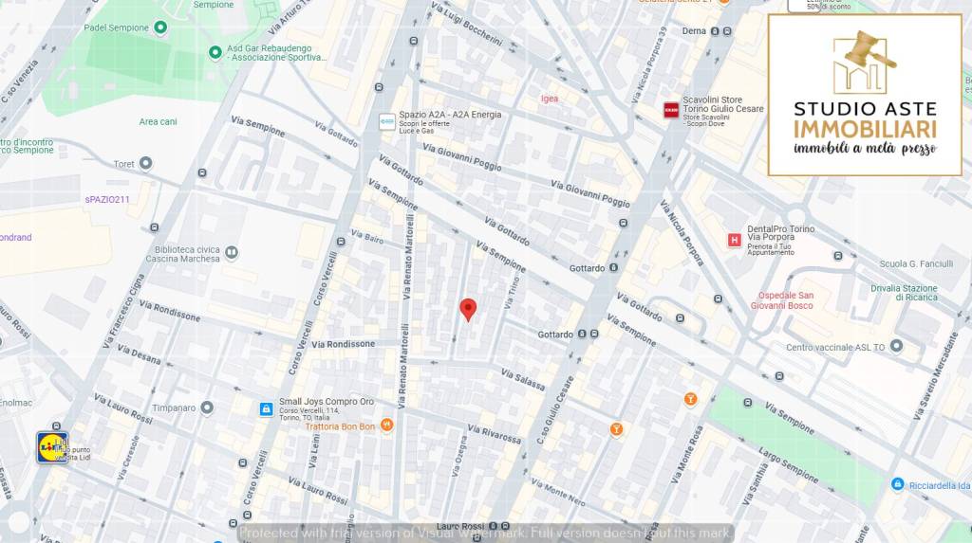
Task: Open the Ricciardella Ida shopping bag icon
Action: pos(898,484)
